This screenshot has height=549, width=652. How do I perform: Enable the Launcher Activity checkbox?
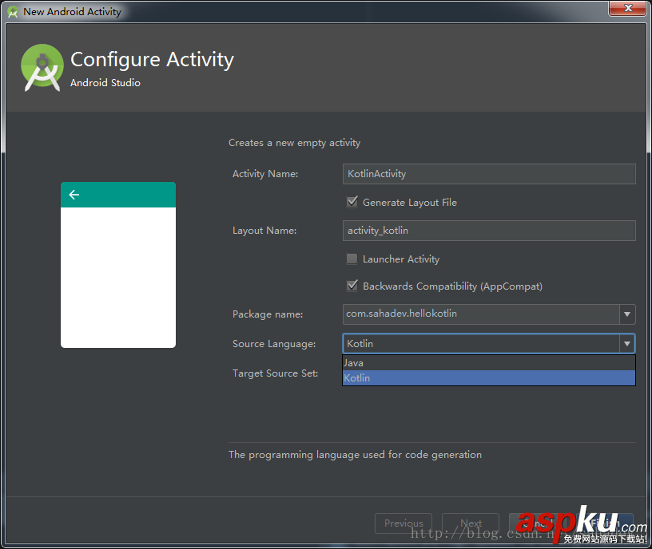pyautogui.click(x=352, y=259)
